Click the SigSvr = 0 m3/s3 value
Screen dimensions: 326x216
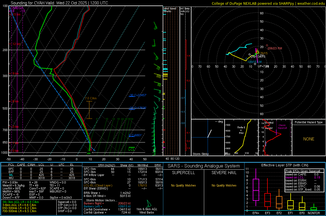point(61,198)
